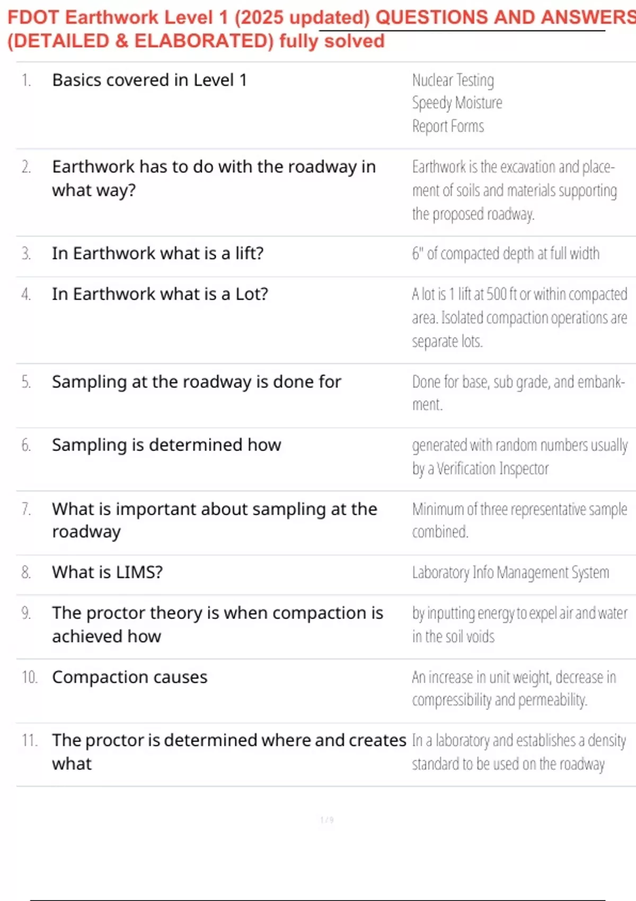
Task: Click the question 'Sampling at the roadway is done for'
Action: coord(196,382)
